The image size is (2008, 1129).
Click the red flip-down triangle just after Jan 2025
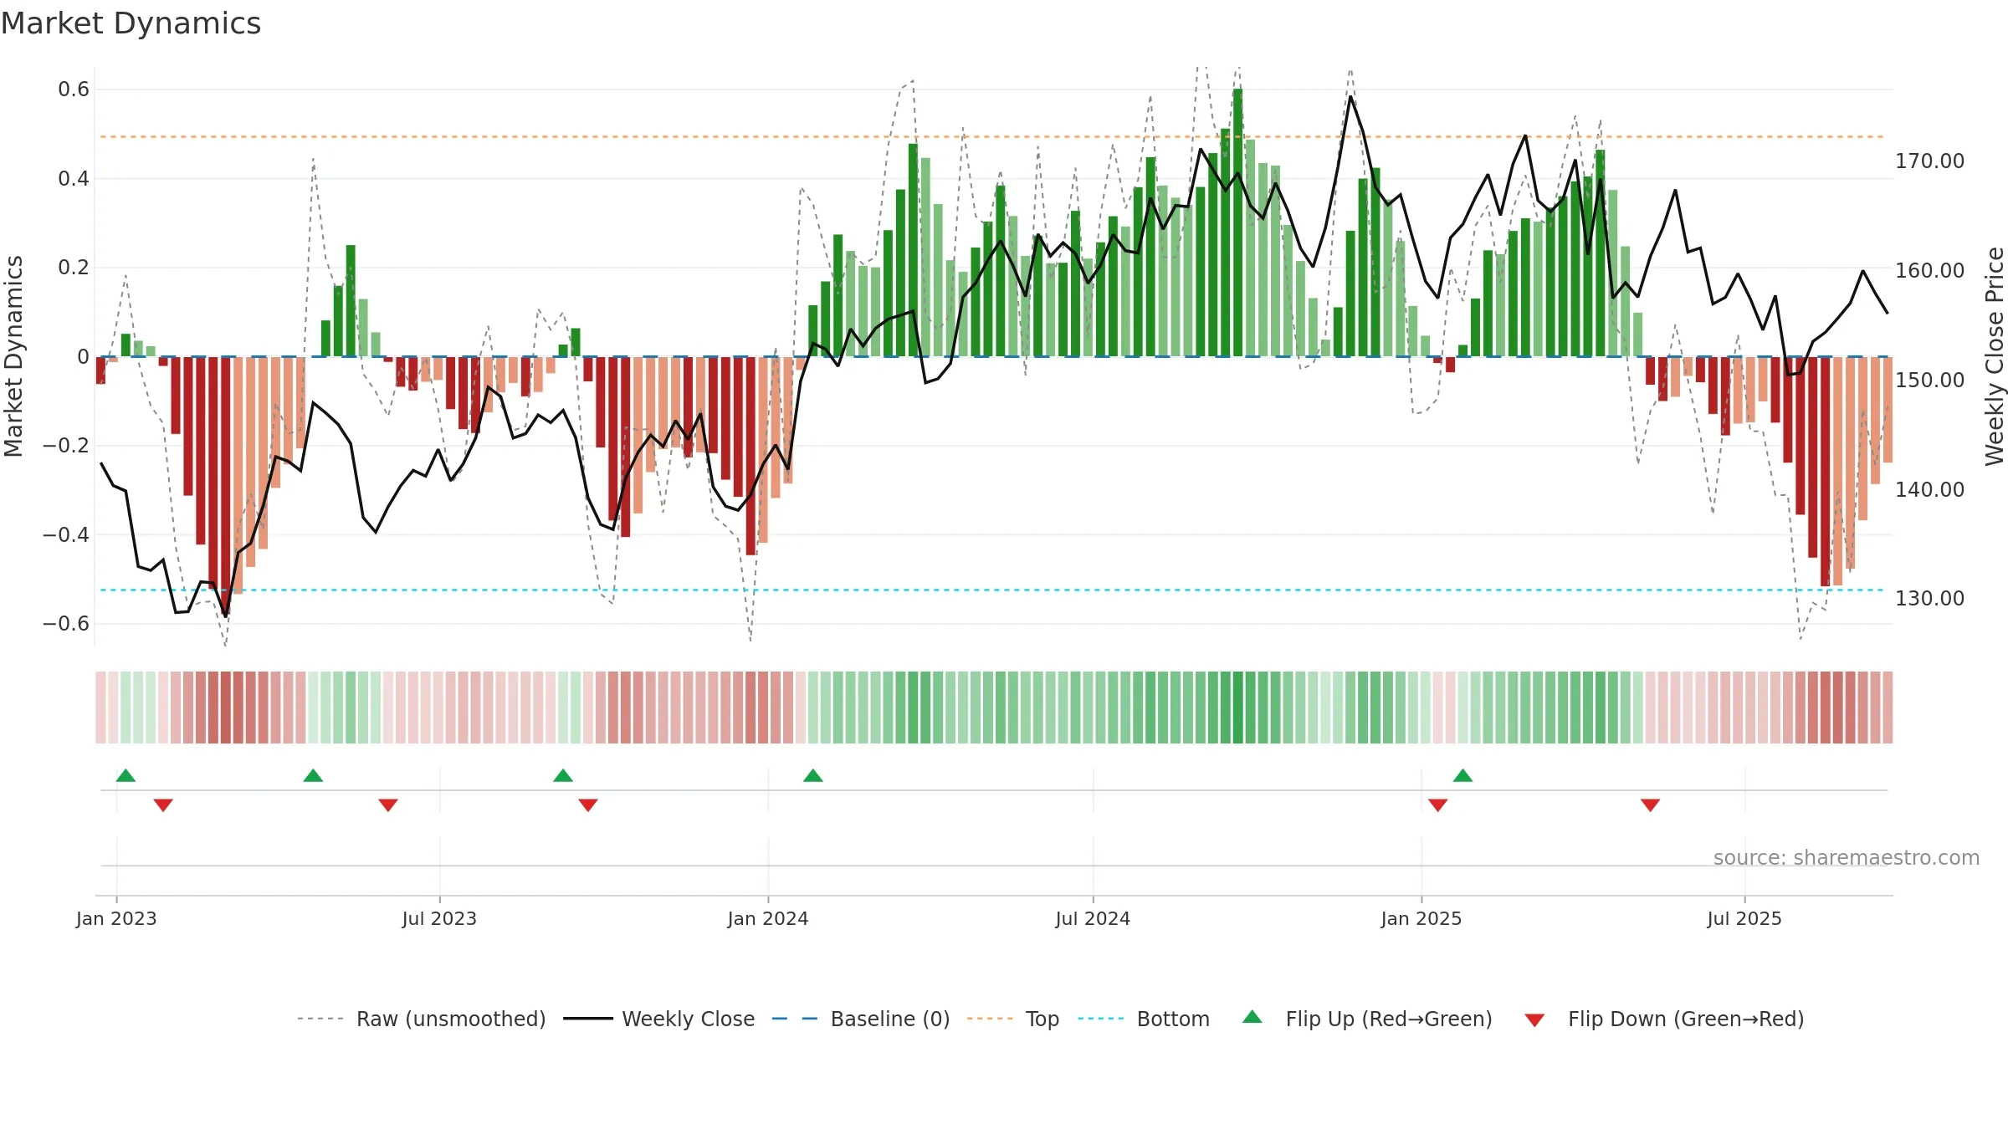point(1438,805)
